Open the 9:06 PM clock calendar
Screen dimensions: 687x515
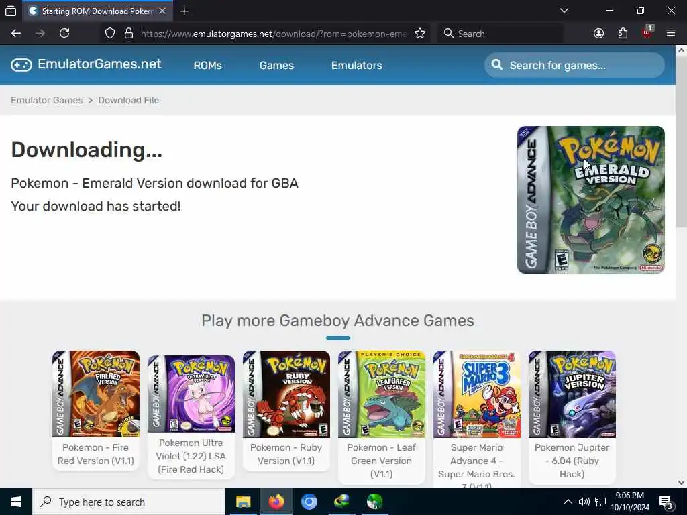tap(630, 502)
